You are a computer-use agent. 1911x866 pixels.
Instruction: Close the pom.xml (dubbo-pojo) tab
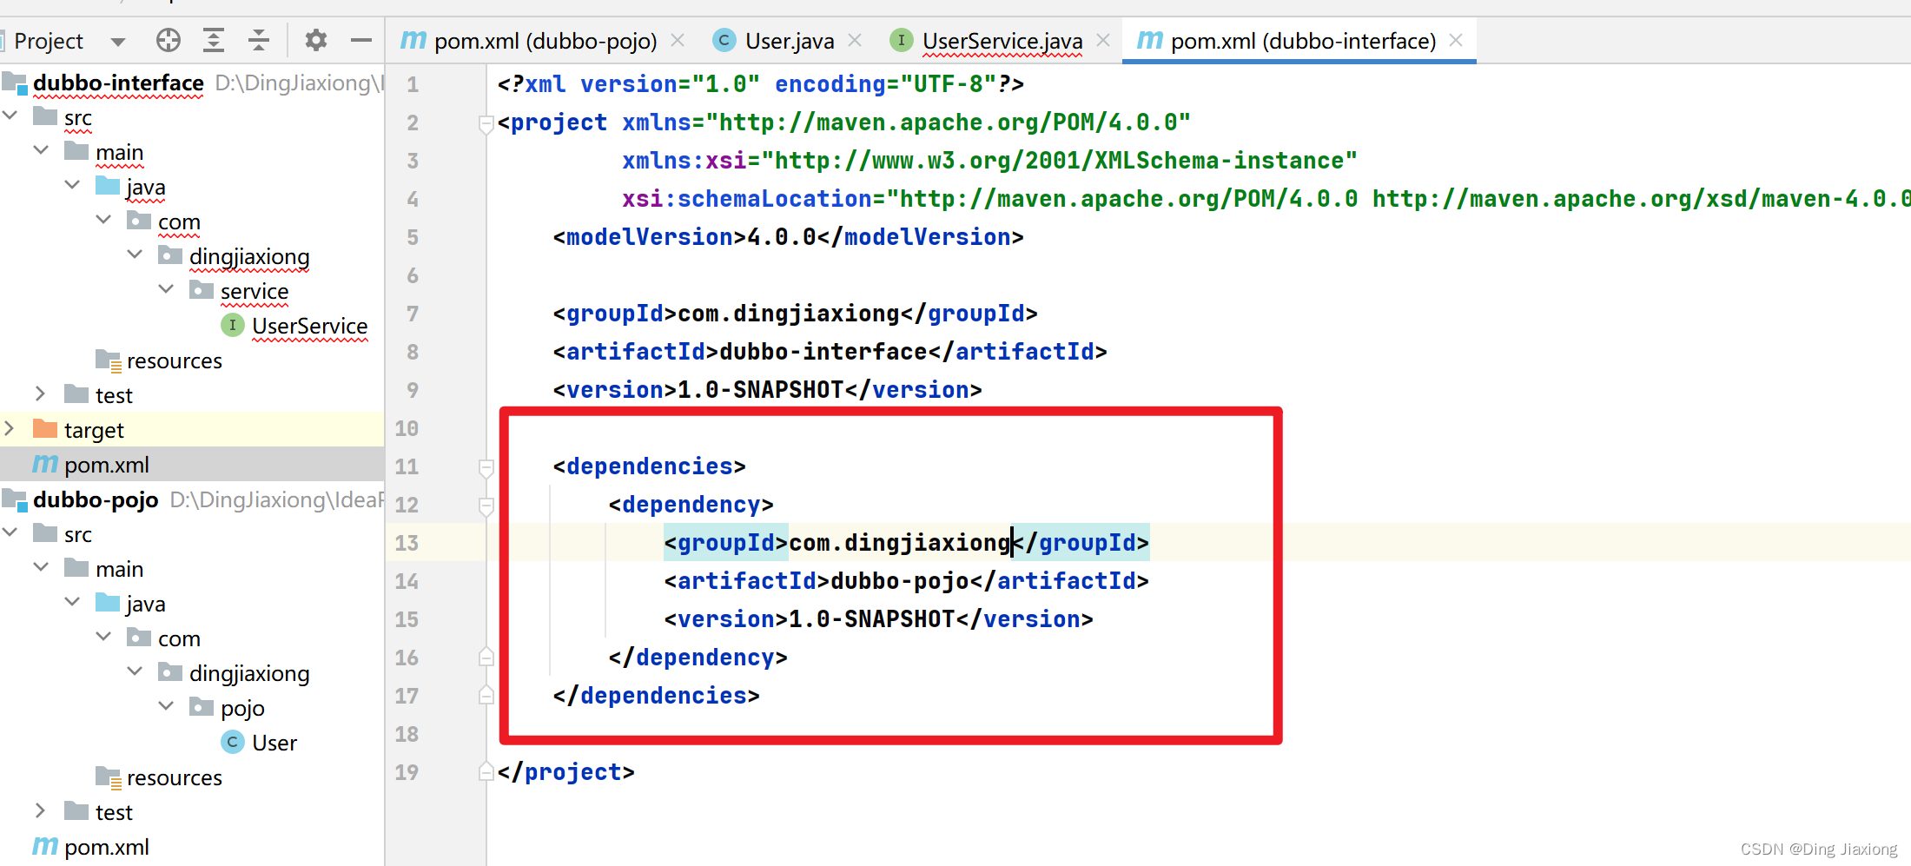678,40
